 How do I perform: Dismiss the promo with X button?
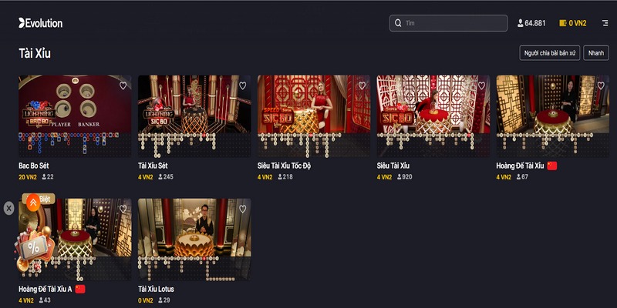[9, 208]
